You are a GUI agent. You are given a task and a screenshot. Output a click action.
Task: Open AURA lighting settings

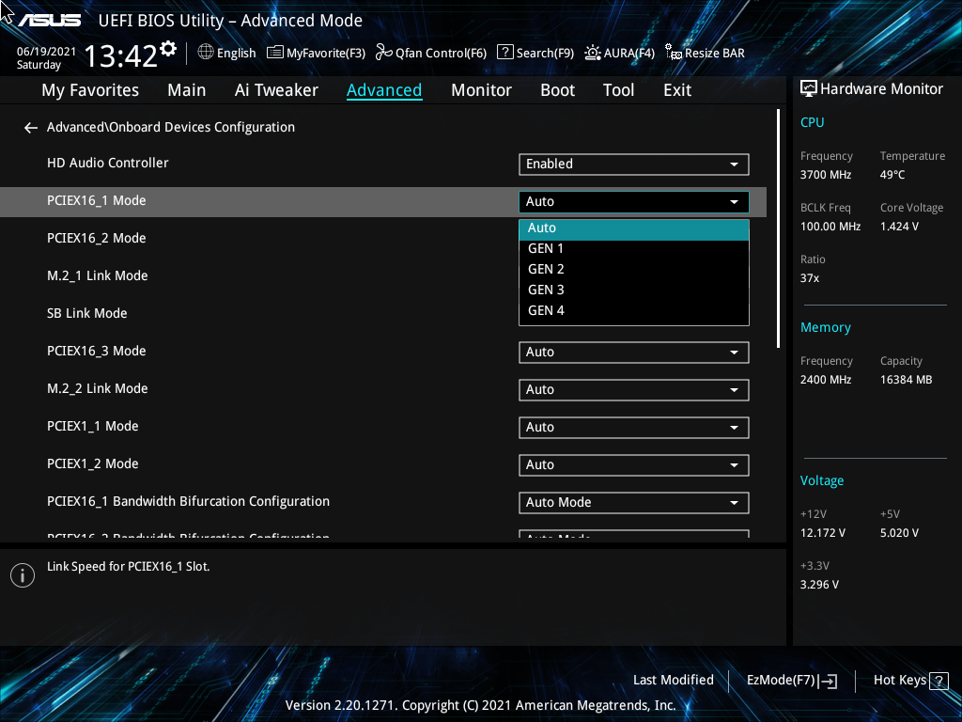click(x=619, y=53)
